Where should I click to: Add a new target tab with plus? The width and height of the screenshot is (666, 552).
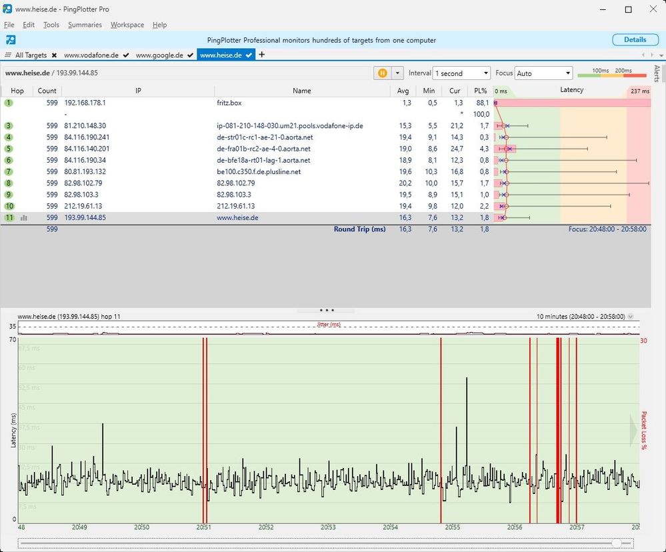click(261, 55)
